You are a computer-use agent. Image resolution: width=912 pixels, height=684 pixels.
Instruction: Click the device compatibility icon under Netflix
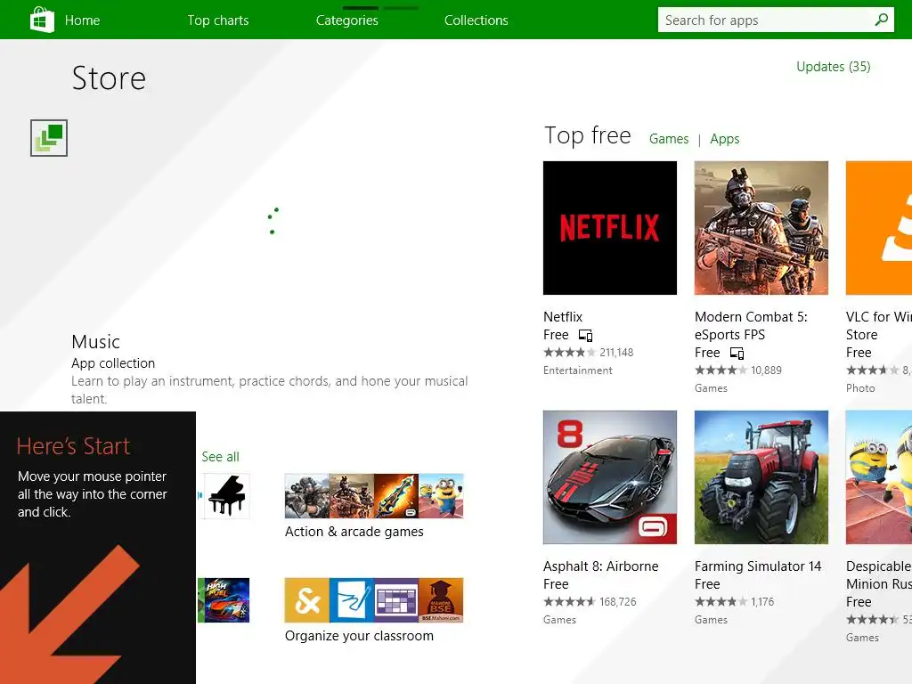[x=585, y=336]
